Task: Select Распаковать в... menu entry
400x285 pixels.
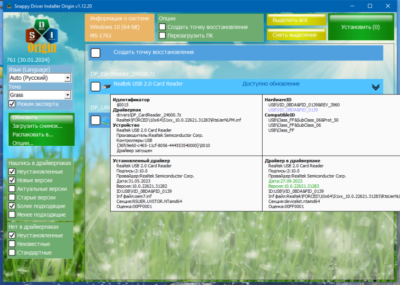Action: [x=33, y=134]
